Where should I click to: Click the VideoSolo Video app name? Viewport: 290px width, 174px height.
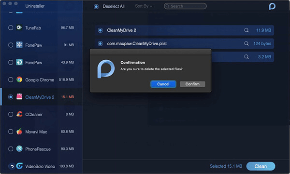click(40, 166)
